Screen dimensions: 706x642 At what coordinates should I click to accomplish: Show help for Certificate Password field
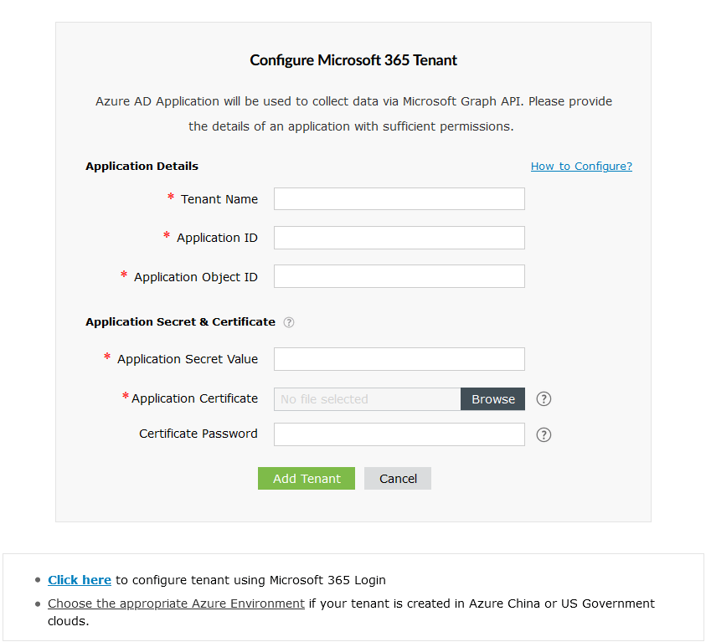click(544, 434)
